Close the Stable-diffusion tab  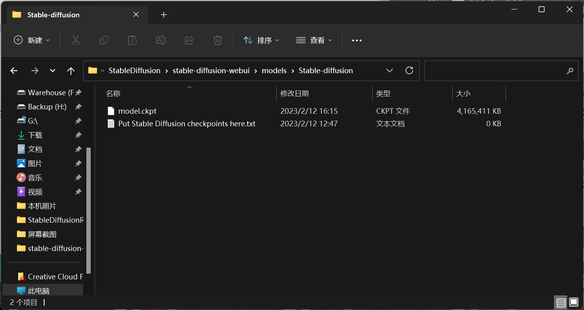click(x=136, y=15)
